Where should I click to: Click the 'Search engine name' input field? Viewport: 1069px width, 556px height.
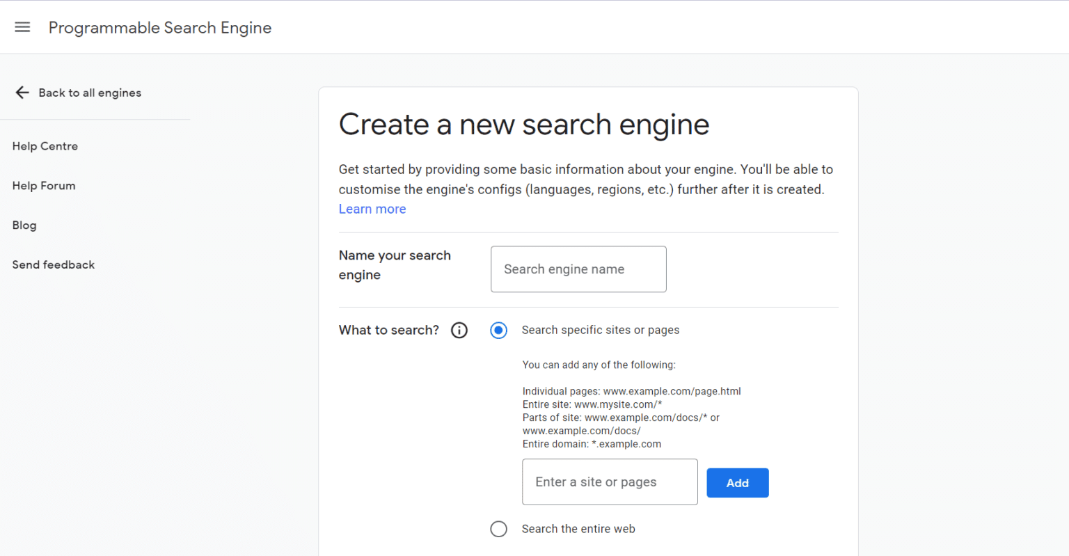coord(578,269)
